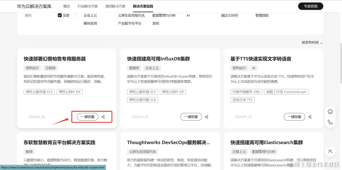This screenshot has height=170, width=342.
Task: Click 一键部署 for 幻兽帕鲁专用服务器
Action: click(x=88, y=117)
